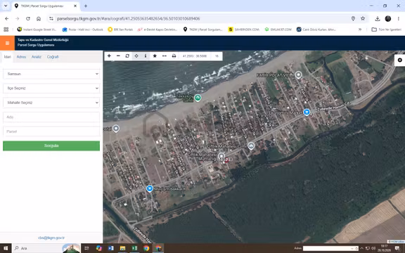This screenshot has height=253, width=405.
Task: Open Windows Start menu
Action: point(6,248)
